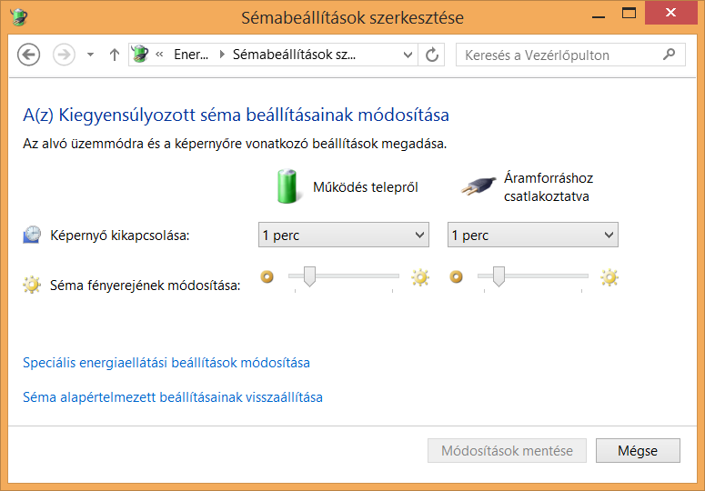The height and width of the screenshot is (491, 705).
Task: Click the 'Séma fényerejének módosítása:' label
Action: tap(146, 286)
